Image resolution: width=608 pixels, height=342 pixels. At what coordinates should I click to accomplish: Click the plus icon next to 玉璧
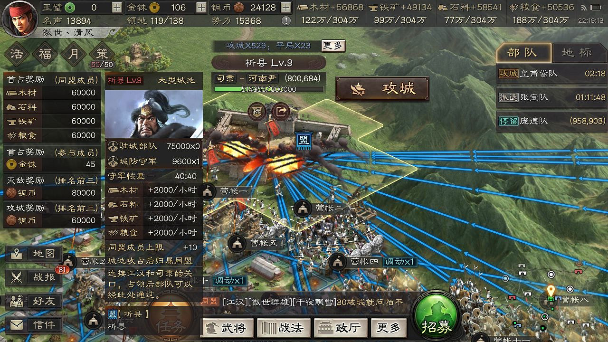(116, 8)
